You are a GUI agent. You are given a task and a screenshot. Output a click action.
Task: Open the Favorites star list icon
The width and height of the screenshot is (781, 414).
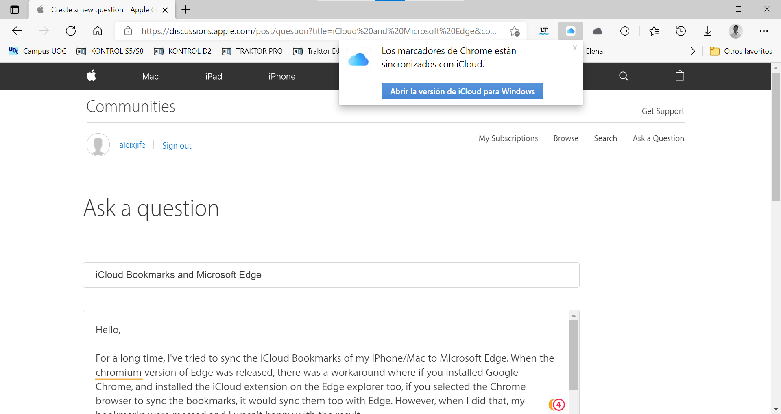654,31
